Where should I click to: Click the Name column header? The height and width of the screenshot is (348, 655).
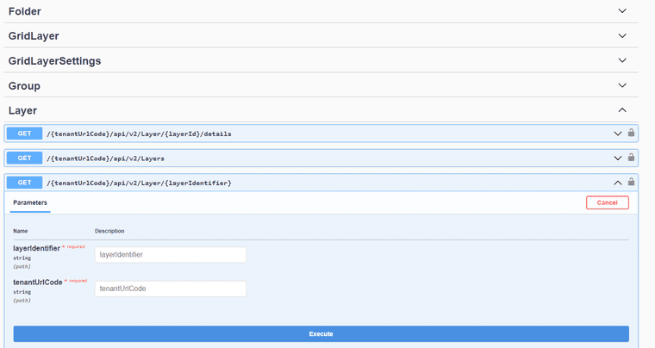point(20,231)
